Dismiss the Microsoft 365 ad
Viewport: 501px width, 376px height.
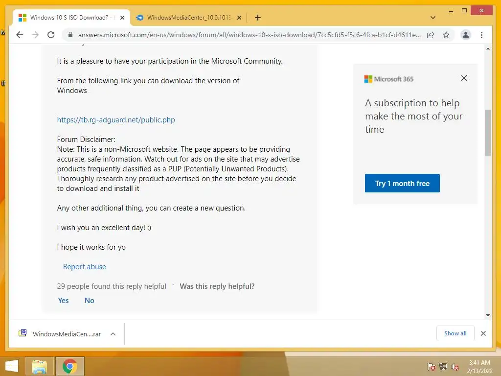(x=464, y=78)
